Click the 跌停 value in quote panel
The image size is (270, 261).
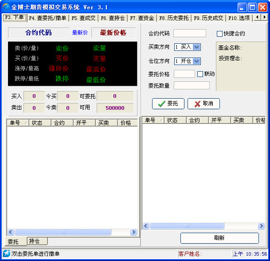(62, 79)
